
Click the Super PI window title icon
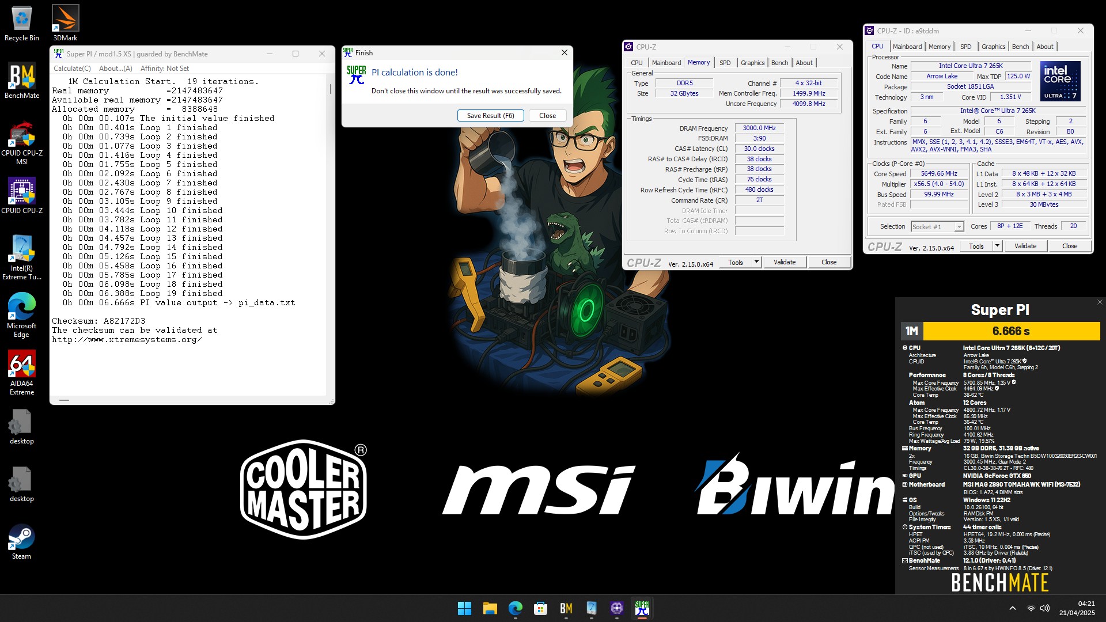tap(58, 54)
